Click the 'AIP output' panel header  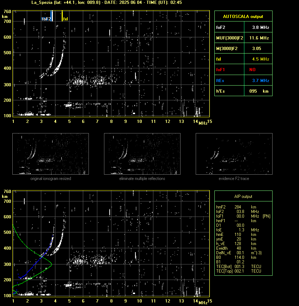(x=243, y=196)
